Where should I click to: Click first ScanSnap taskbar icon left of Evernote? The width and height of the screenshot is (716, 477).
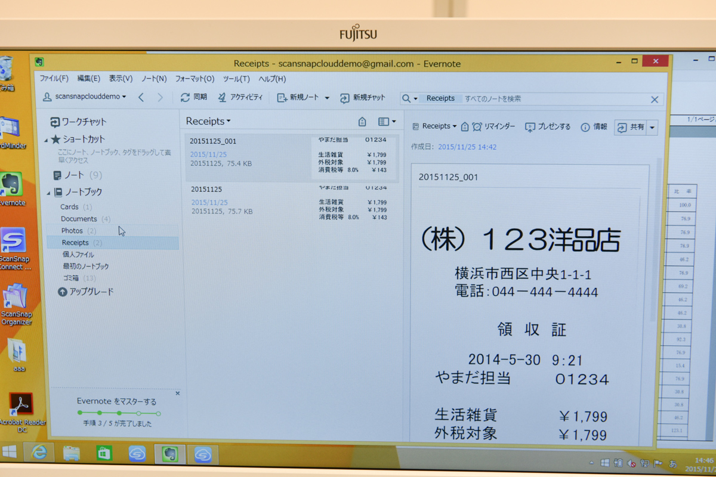(137, 454)
